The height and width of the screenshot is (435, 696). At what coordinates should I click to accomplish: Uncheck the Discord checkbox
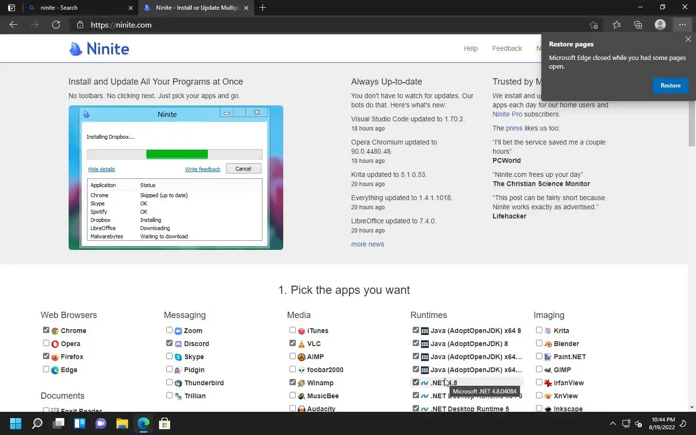[x=169, y=343]
